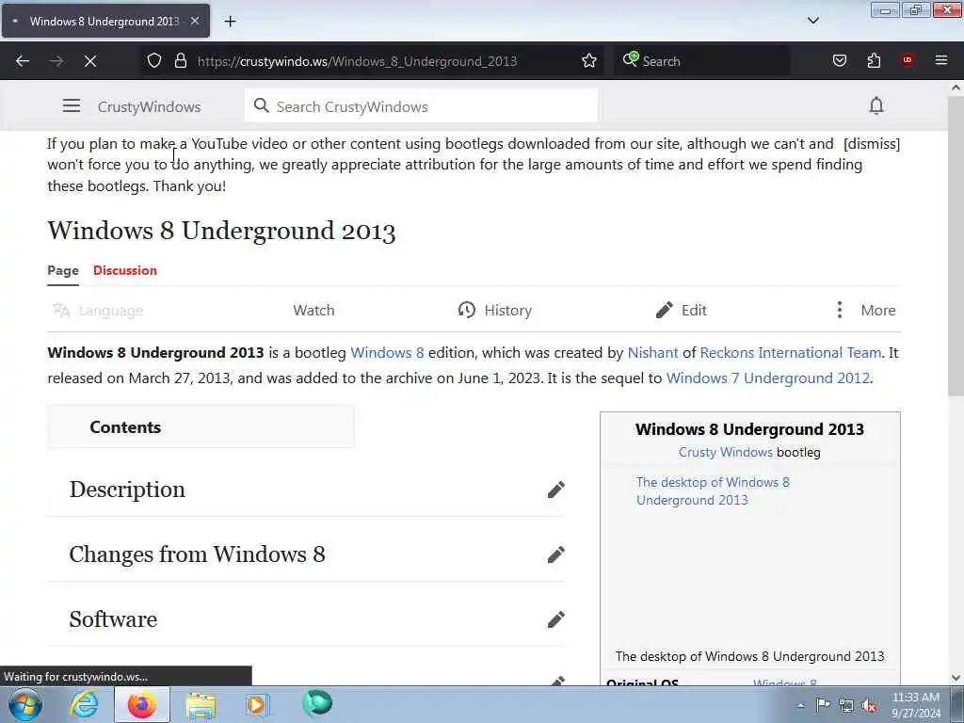Expand the Description section heading
Viewport: 964px width, 723px height.
(127, 490)
